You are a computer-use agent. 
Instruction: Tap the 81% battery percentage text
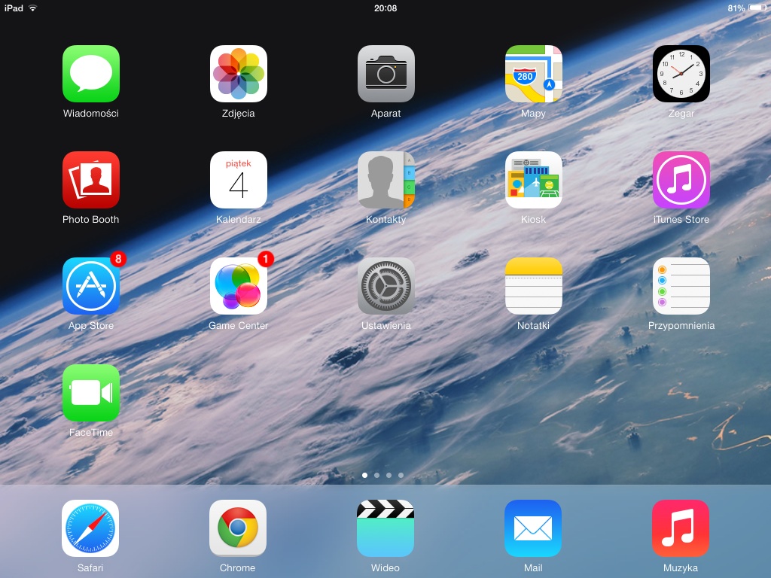[x=736, y=8]
